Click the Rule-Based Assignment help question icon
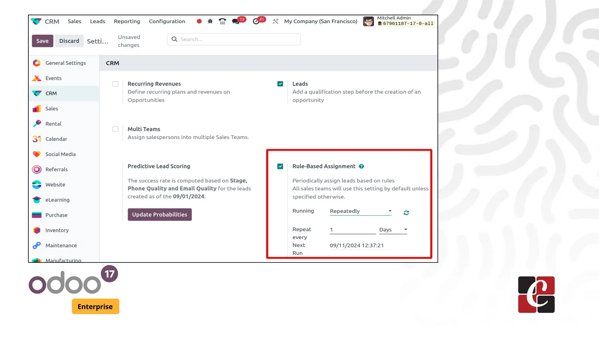 click(362, 166)
